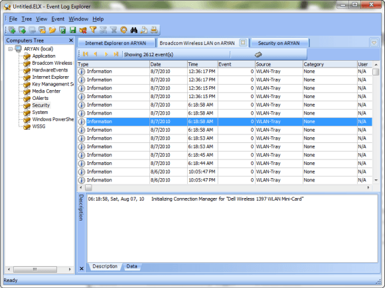Jump to last event arrow
The height and width of the screenshot is (288, 385).
click(116, 54)
